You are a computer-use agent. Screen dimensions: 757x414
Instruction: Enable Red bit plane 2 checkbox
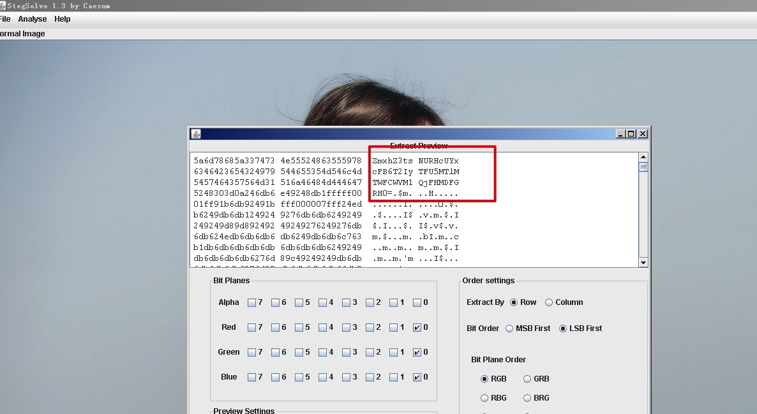(370, 328)
